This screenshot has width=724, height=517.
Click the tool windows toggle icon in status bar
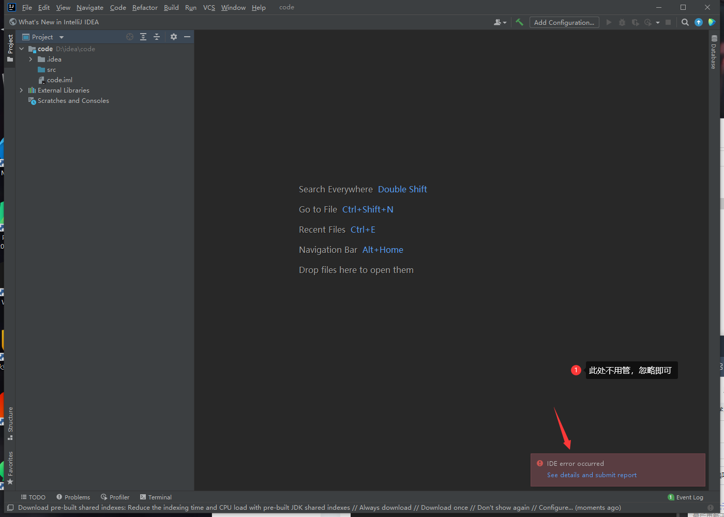pos(10,508)
